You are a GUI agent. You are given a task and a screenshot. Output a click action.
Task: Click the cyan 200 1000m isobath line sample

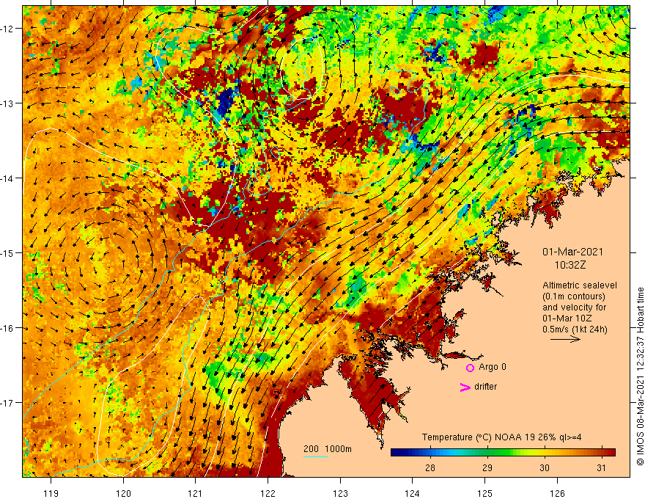pos(316,456)
